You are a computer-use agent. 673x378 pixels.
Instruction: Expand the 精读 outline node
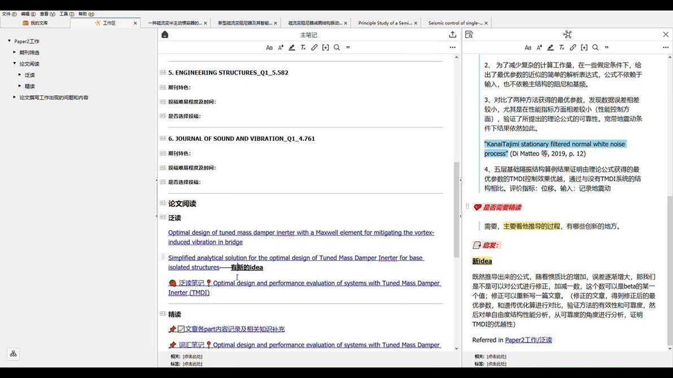20,86
